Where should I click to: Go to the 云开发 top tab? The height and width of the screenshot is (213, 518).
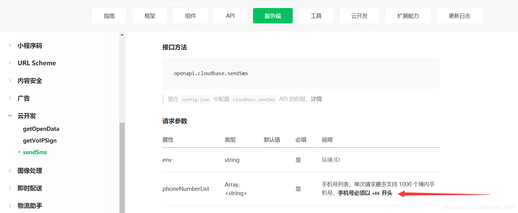pos(359,16)
